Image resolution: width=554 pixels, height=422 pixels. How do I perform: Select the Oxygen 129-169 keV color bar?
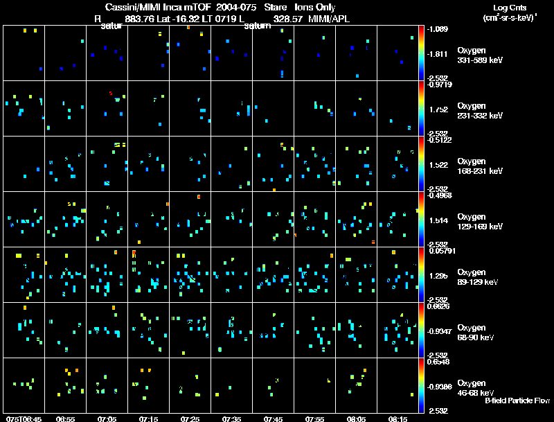[421, 220]
